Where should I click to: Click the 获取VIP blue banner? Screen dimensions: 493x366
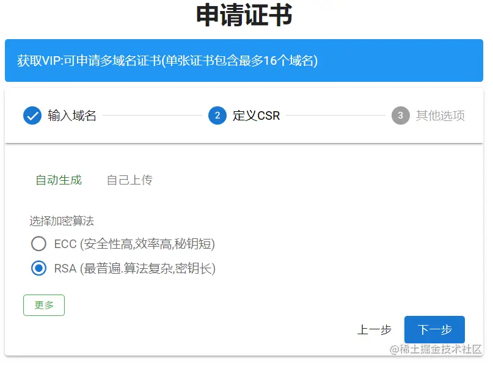[x=244, y=60]
